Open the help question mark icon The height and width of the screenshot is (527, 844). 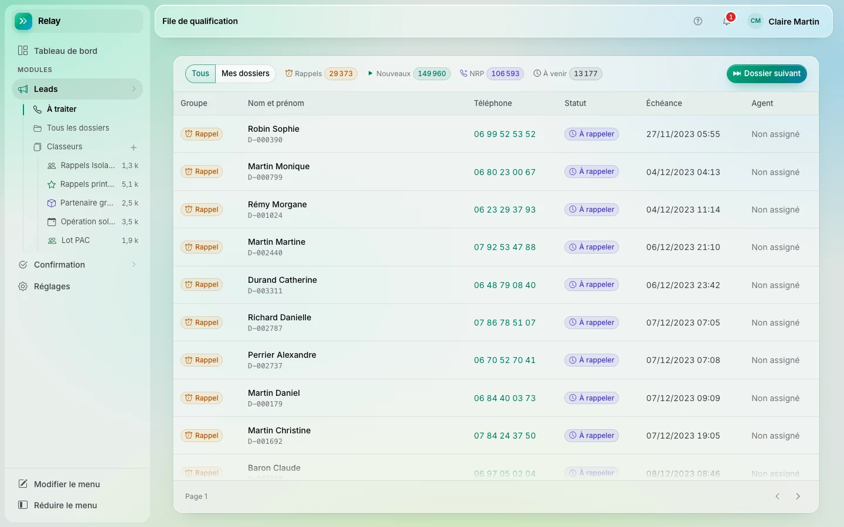698,21
